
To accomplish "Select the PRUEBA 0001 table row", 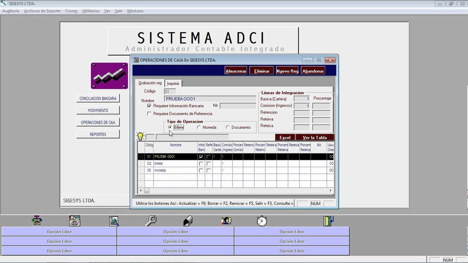I will [x=235, y=157].
